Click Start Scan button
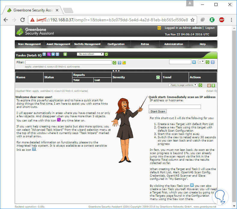Image resolution: width=237 pixels, height=209 pixels. (x=158, y=111)
